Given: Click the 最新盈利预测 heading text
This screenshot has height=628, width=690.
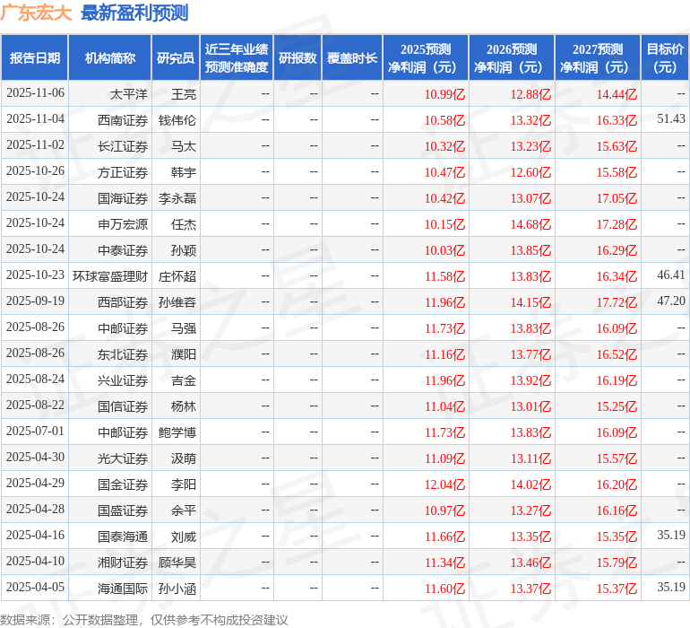Looking at the screenshot, I should (134, 13).
